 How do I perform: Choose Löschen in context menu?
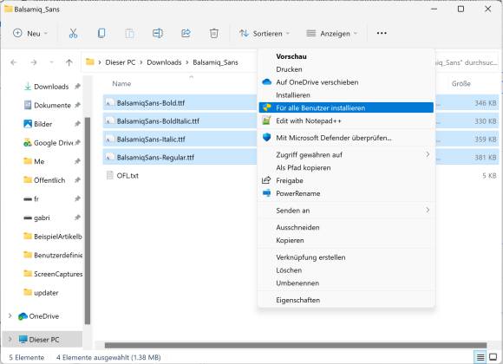(289, 270)
